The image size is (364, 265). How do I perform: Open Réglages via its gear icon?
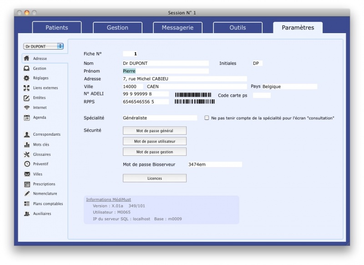click(x=27, y=78)
